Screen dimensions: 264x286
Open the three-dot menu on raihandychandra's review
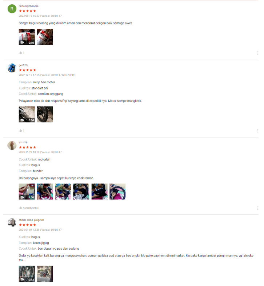[257, 53]
